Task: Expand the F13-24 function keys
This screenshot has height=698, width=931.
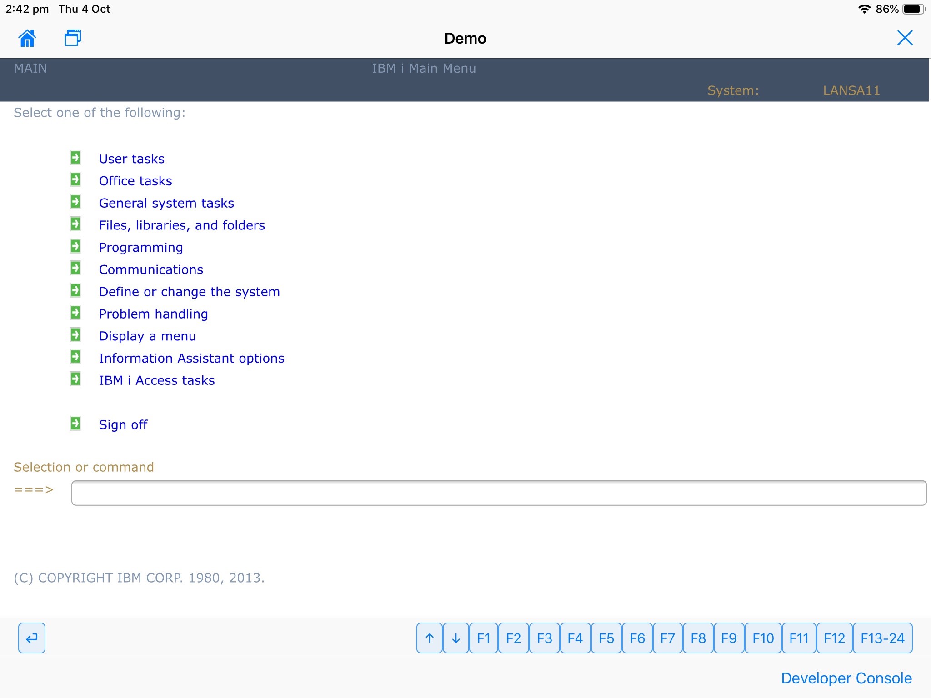Action: pyautogui.click(x=882, y=638)
